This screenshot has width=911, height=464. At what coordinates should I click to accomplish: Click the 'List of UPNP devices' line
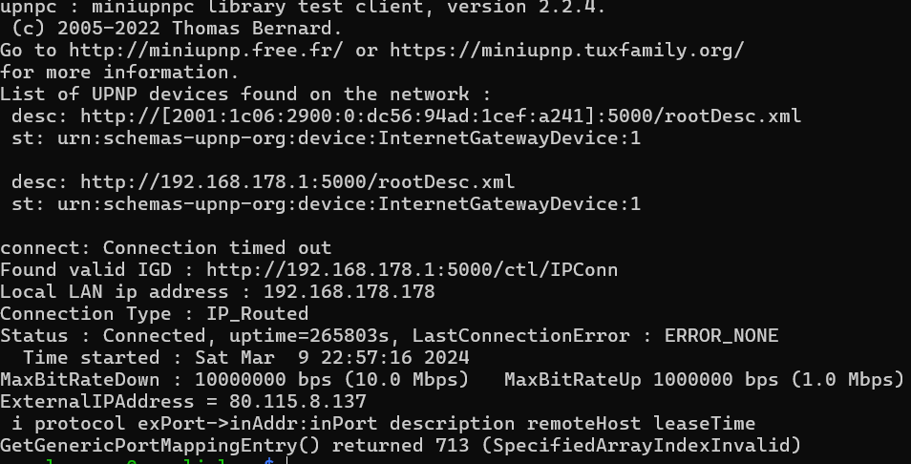(245, 94)
